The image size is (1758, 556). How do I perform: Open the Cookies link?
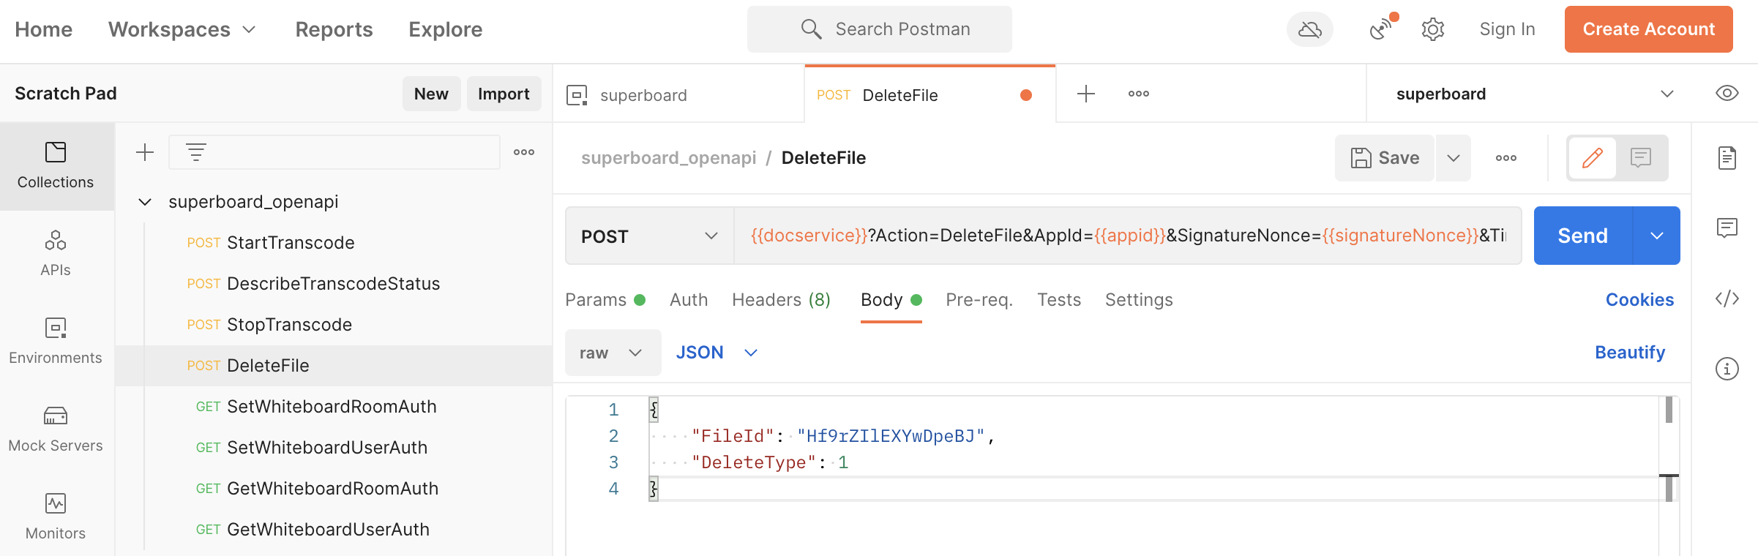[x=1639, y=300]
